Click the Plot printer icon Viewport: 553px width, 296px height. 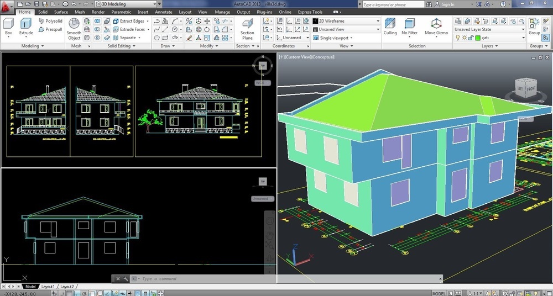(65, 4)
